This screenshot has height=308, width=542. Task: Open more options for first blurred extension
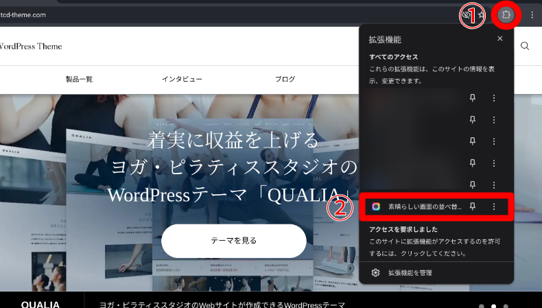(494, 98)
